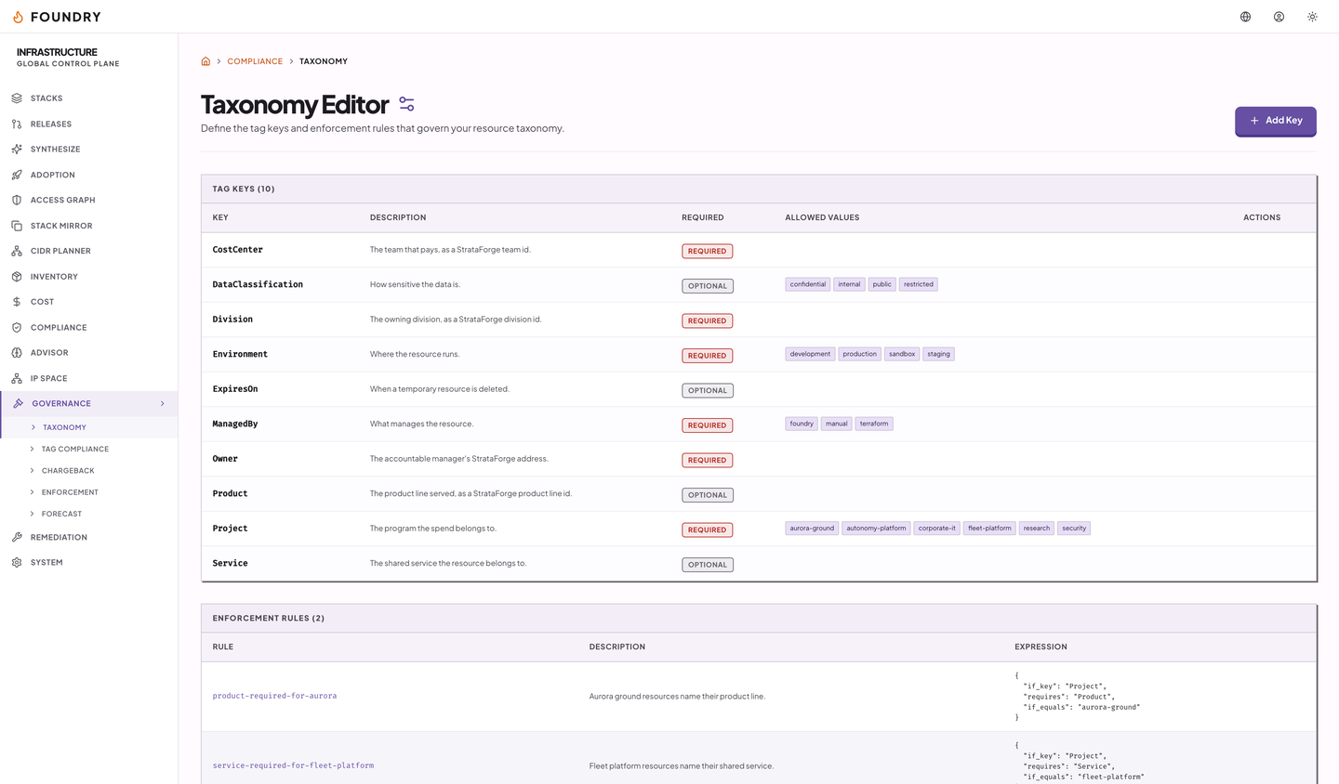Click the CostCenter key name
This screenshot has height=784, width=1339.
coord(237,250)
